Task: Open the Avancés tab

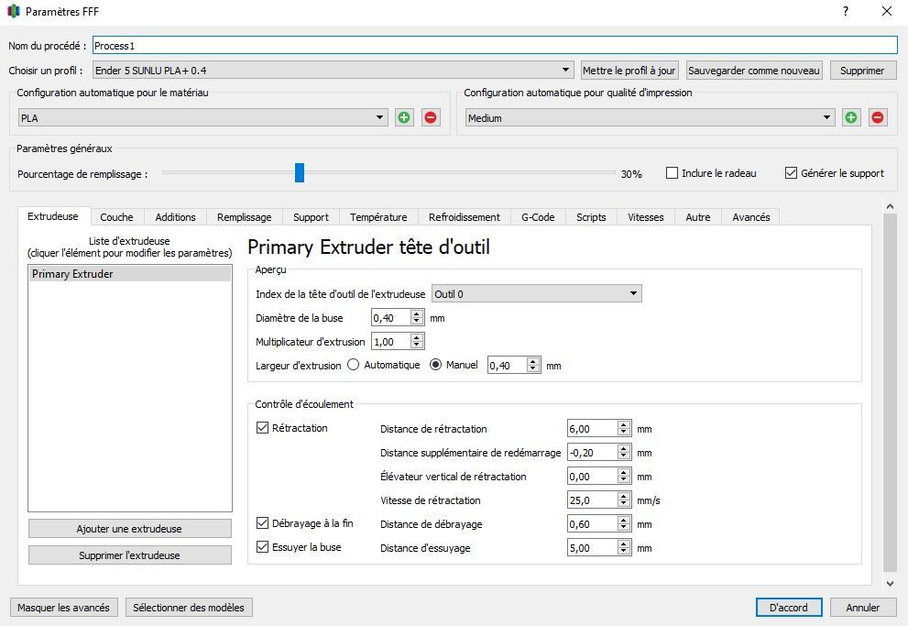Action: point(750,217)
